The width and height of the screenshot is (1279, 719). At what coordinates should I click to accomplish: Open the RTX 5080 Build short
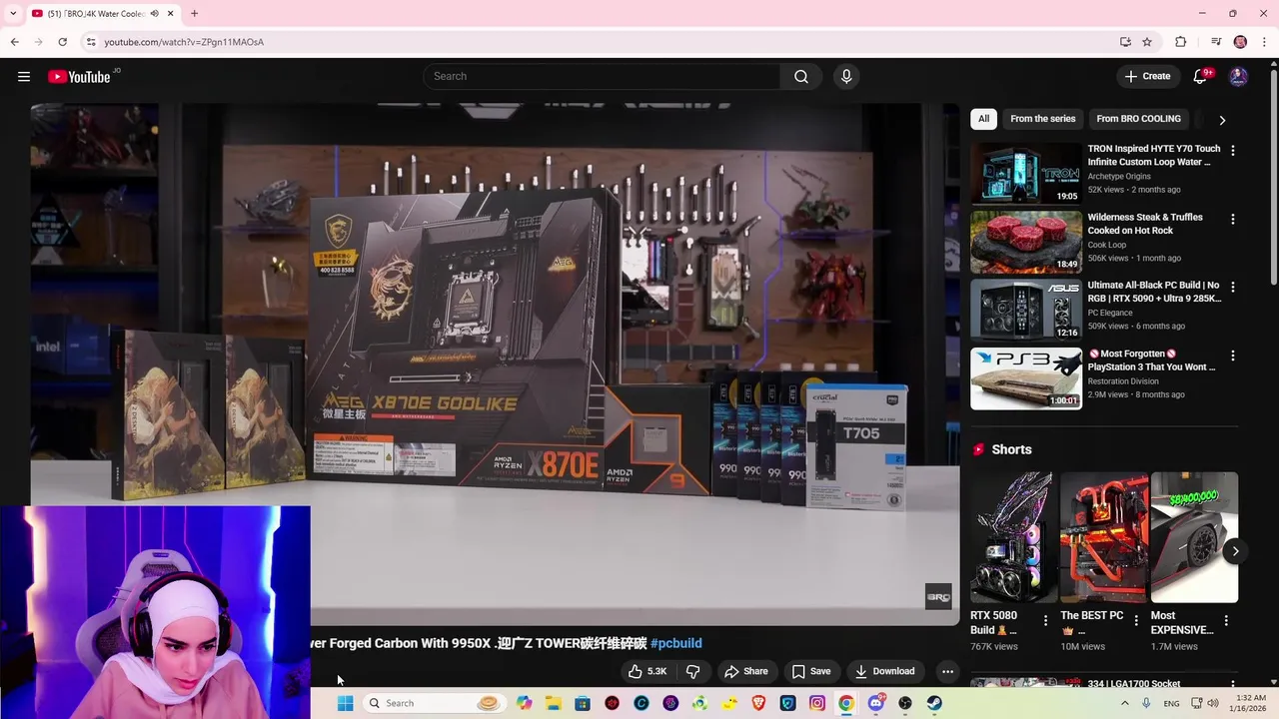(1012, 538)
